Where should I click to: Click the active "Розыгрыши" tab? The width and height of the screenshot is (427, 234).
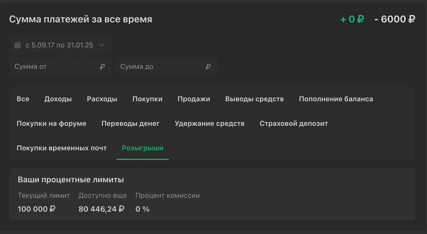tap(142, 148)
